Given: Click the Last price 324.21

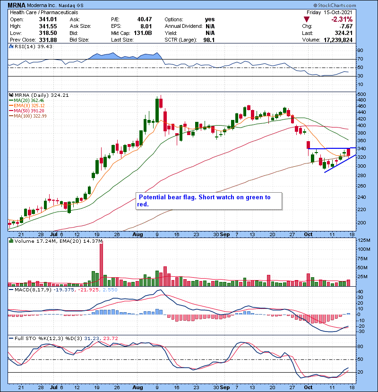Looking at the screenshot, I should (344, 33).
